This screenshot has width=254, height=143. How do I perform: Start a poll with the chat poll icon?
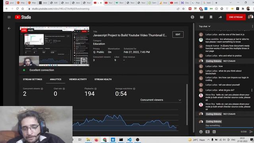click(x=214, y=131)
